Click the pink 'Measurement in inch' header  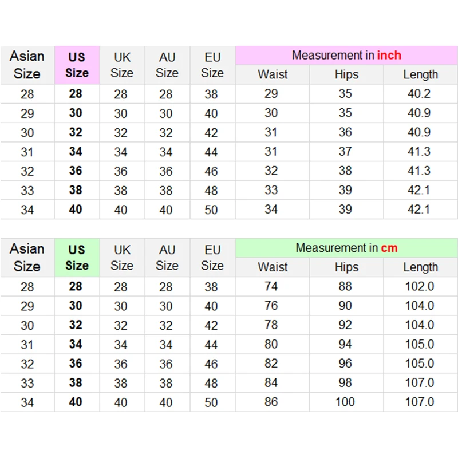pos(346,56)
